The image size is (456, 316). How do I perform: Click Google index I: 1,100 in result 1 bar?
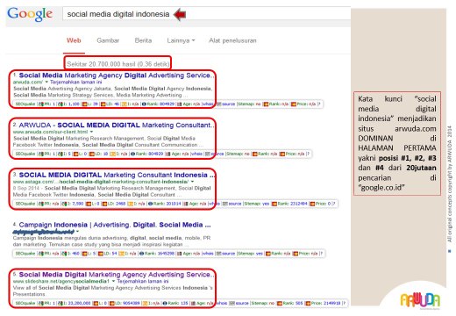point(61,104)
